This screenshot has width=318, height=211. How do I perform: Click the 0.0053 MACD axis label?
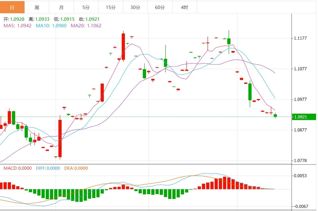[300, 176]
